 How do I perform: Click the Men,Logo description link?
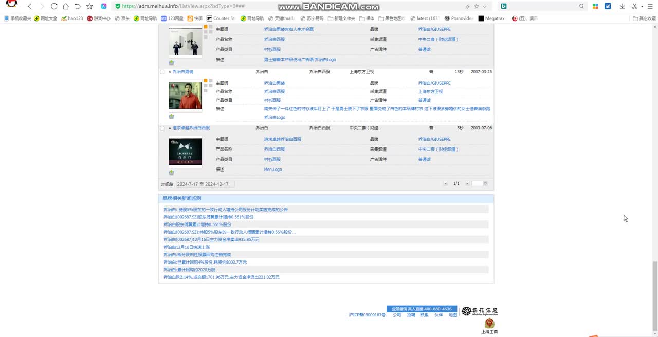pos(273,170)
